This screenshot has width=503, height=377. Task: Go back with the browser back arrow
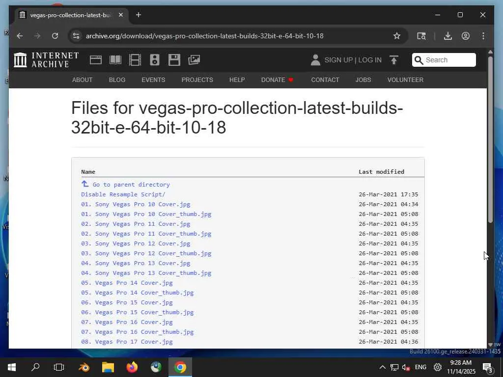point(20,36)
